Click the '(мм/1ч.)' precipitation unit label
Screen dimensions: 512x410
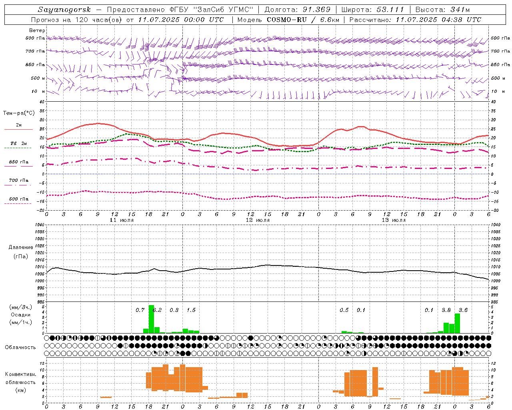[x=21, y=322]
